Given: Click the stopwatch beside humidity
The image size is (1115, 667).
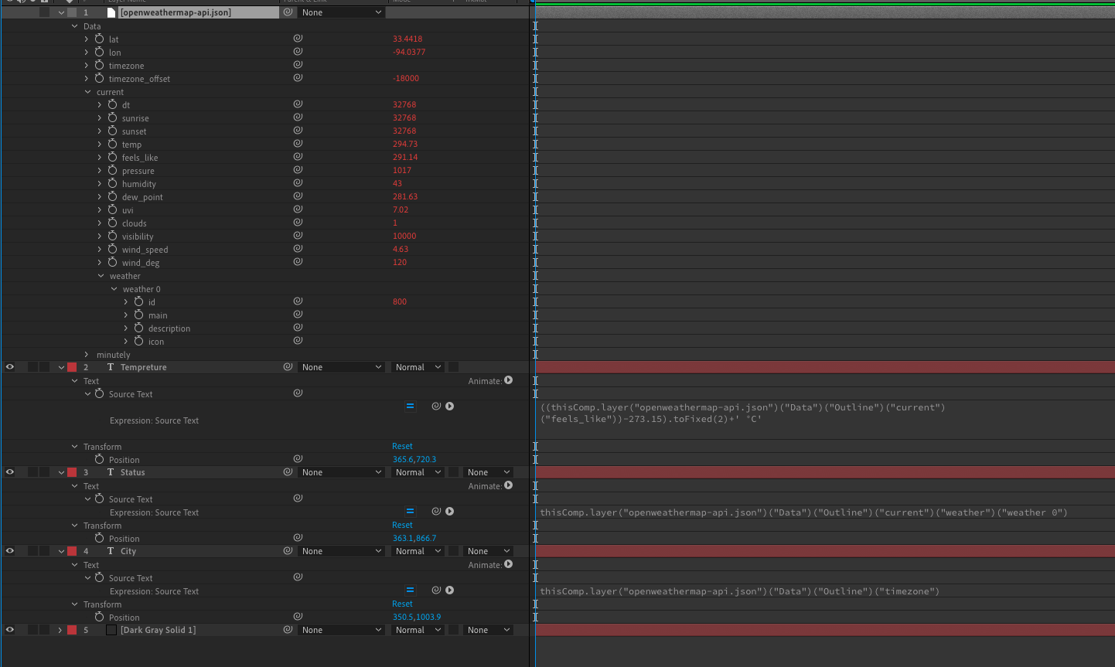Looking at the screenshot, I should (113, 183).
